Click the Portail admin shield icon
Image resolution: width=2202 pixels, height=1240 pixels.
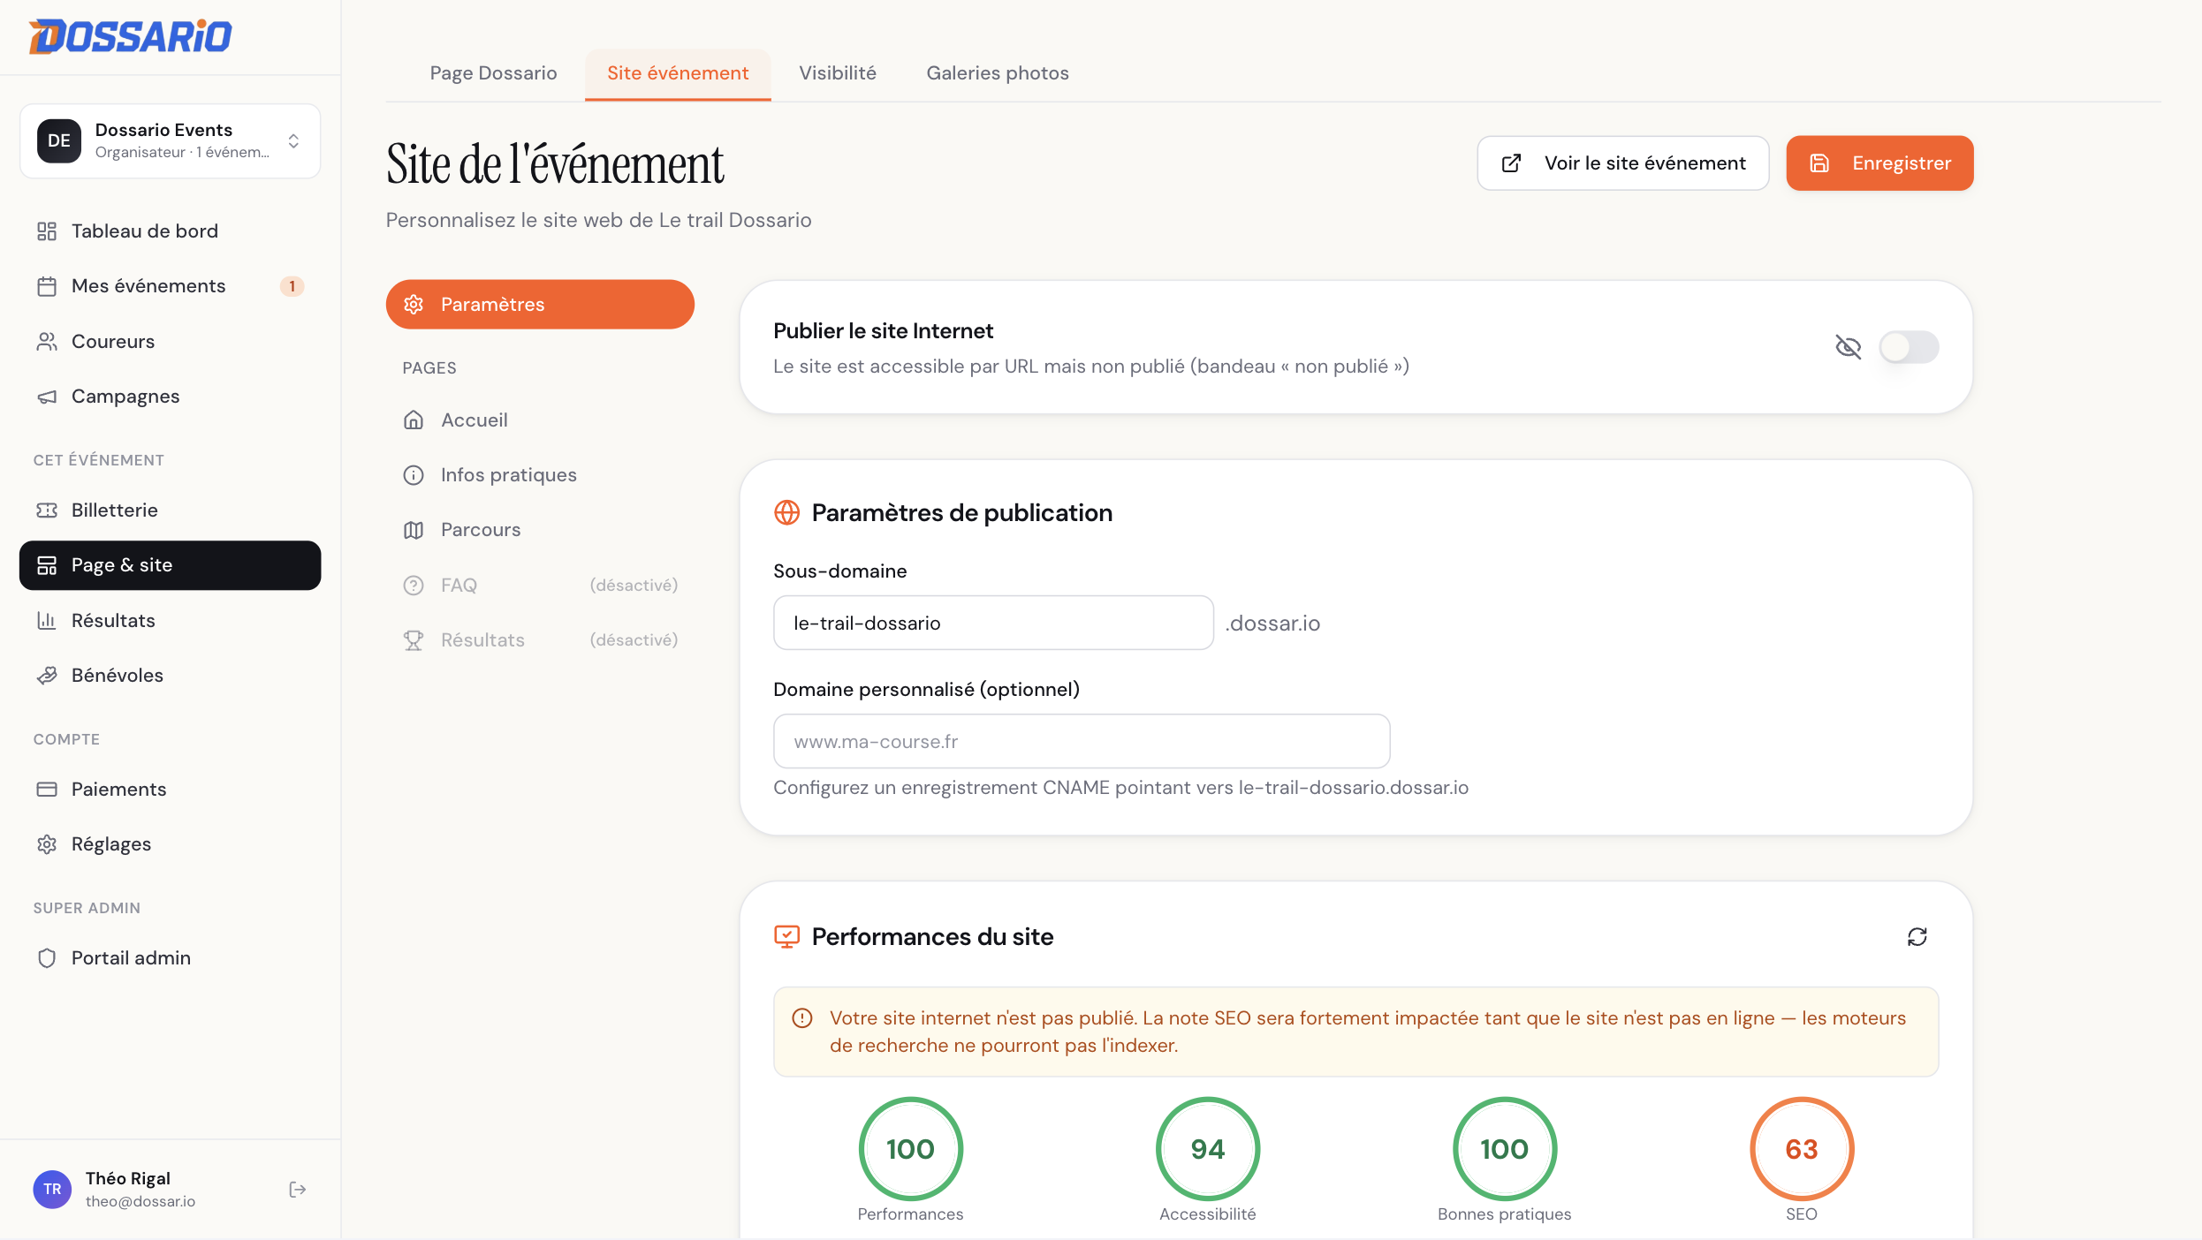pos(47,958)
